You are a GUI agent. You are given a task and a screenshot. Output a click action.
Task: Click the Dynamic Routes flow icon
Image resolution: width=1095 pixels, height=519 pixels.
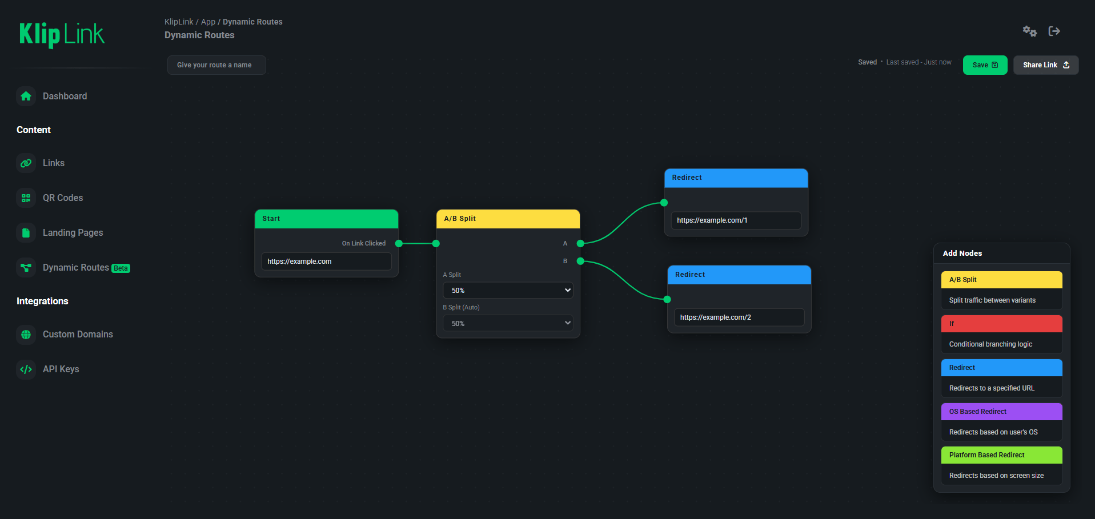(26, 268)
